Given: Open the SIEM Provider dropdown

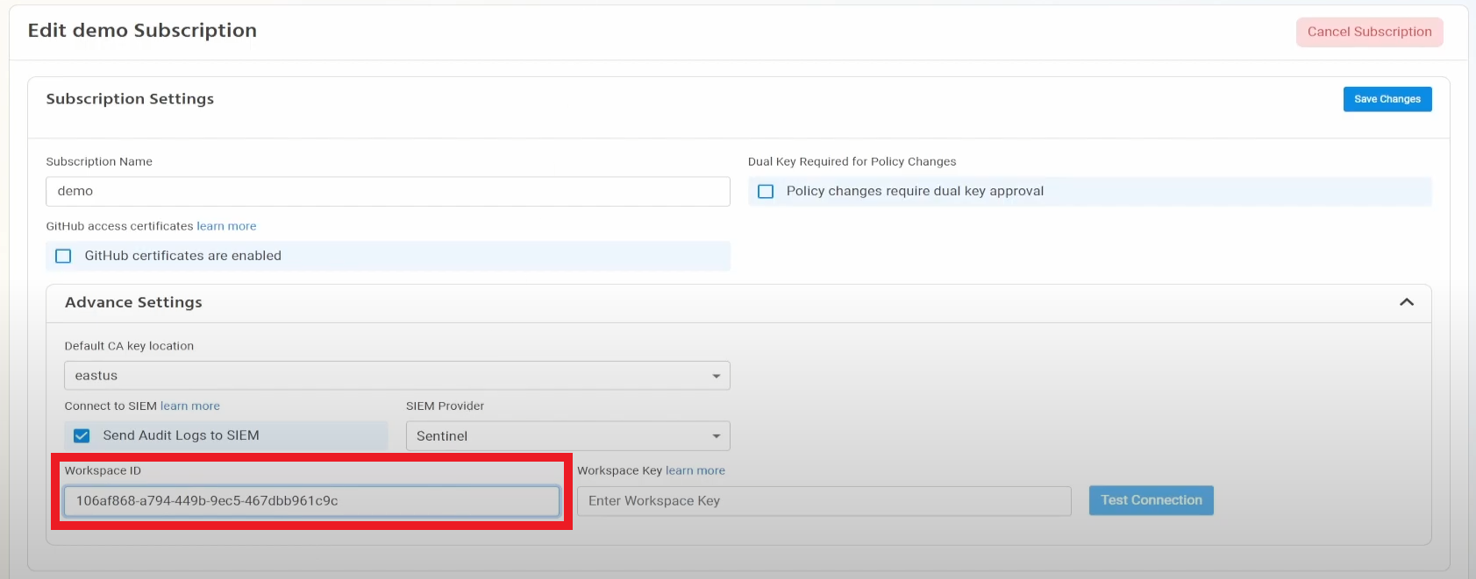Looking at the screenshot, I should (567, 436).
